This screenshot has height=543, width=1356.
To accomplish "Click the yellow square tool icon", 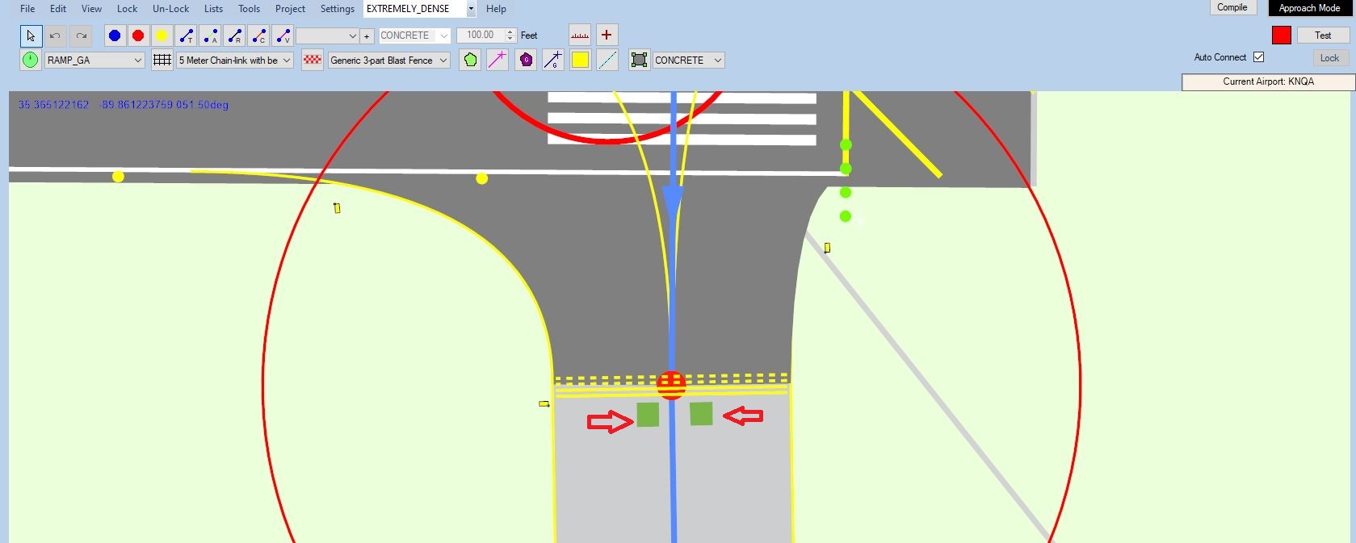I will click(581, 60).
